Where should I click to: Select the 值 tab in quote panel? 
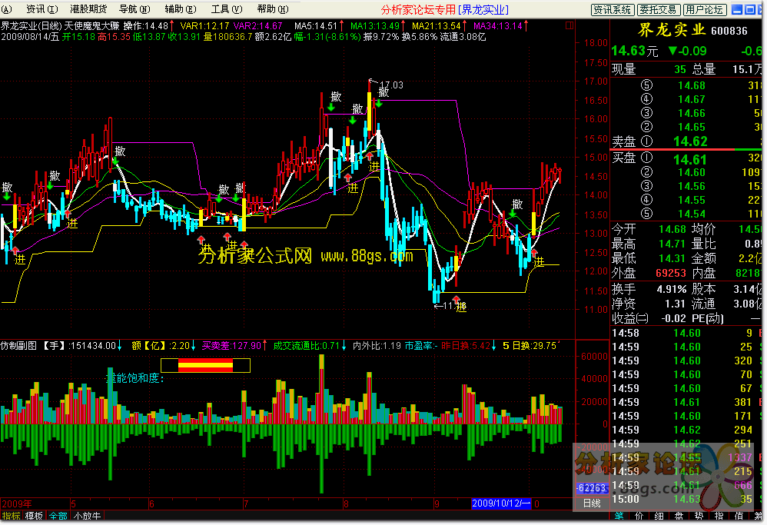click(x=739, y=516)
